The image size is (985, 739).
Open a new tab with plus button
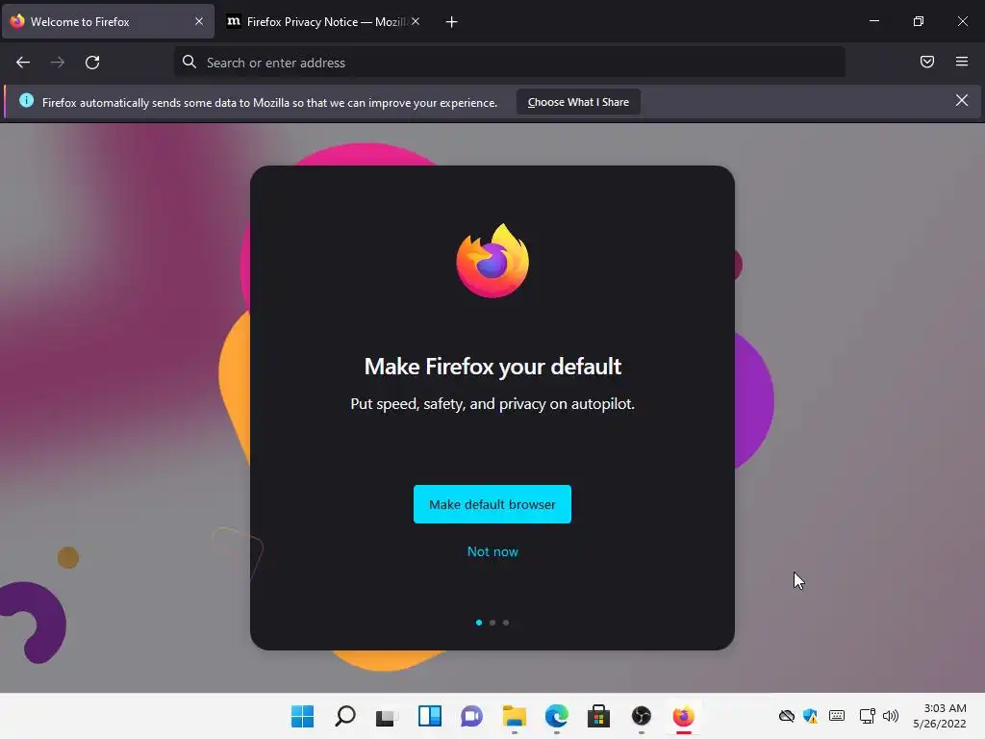pos(451,22)
